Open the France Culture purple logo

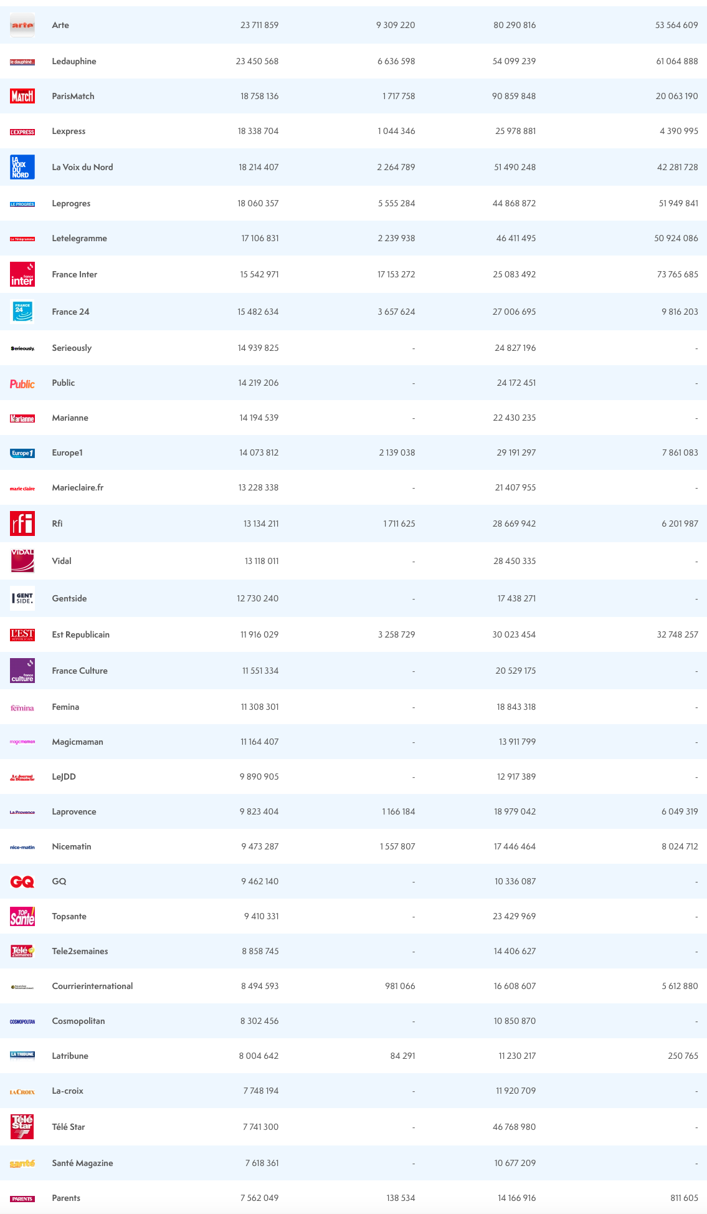tap(22, 671)
